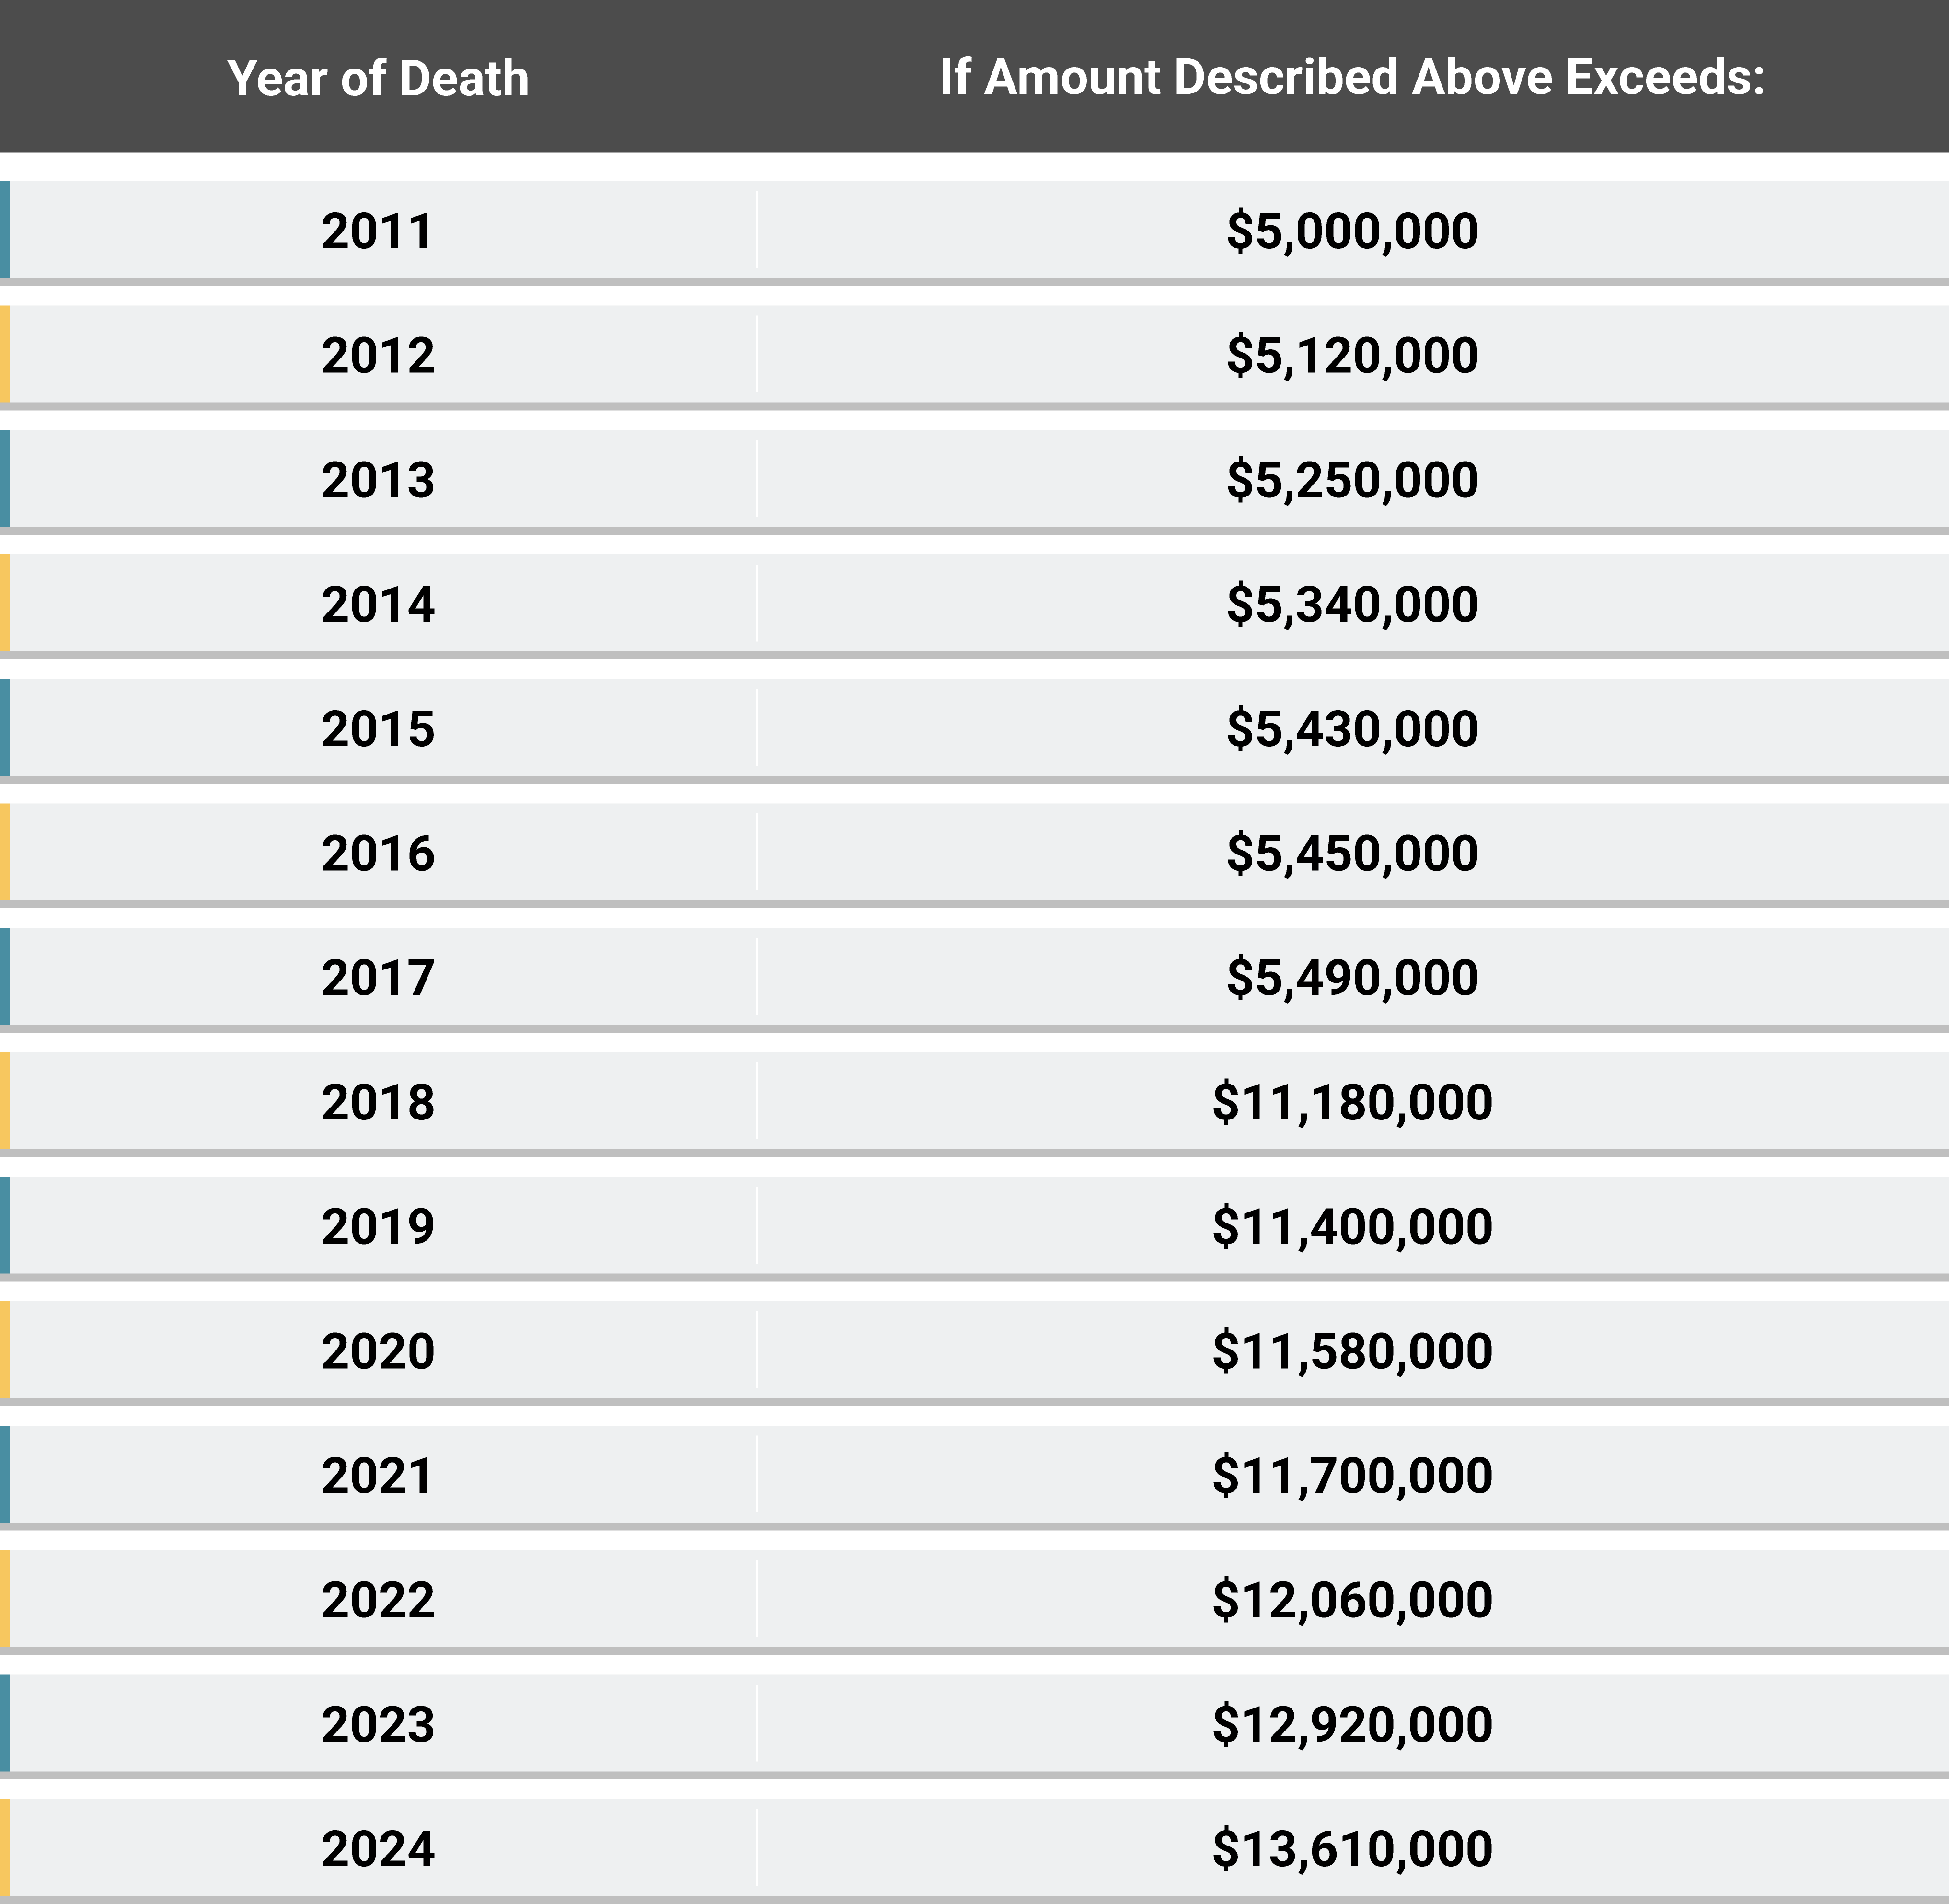Select the 2012 year cell
The height and width of the screenshot is (1904, 1949).
378,355
